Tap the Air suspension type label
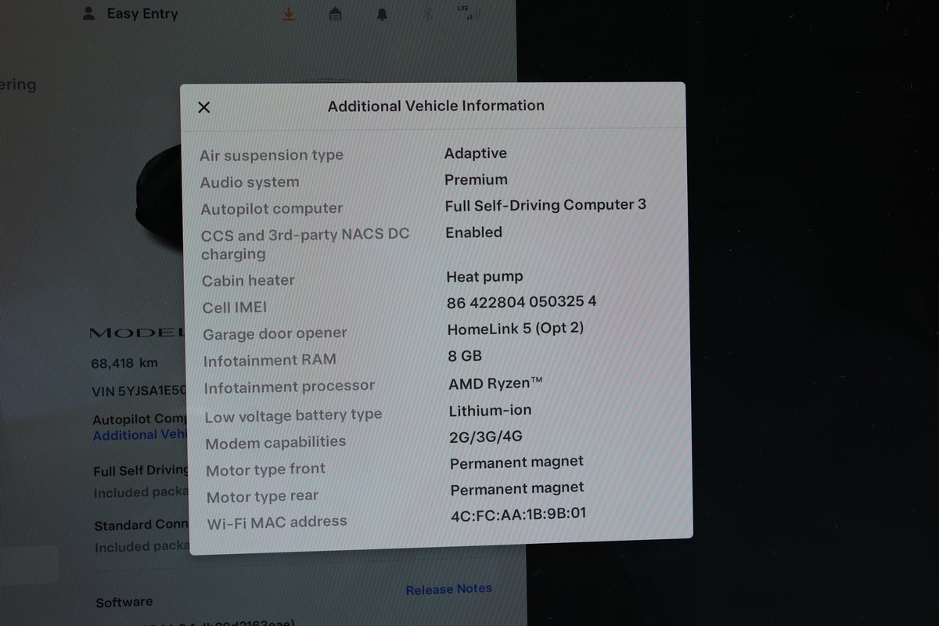 point(272,155)
